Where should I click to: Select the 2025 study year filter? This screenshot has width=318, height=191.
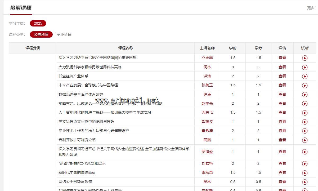pos(38,23)
